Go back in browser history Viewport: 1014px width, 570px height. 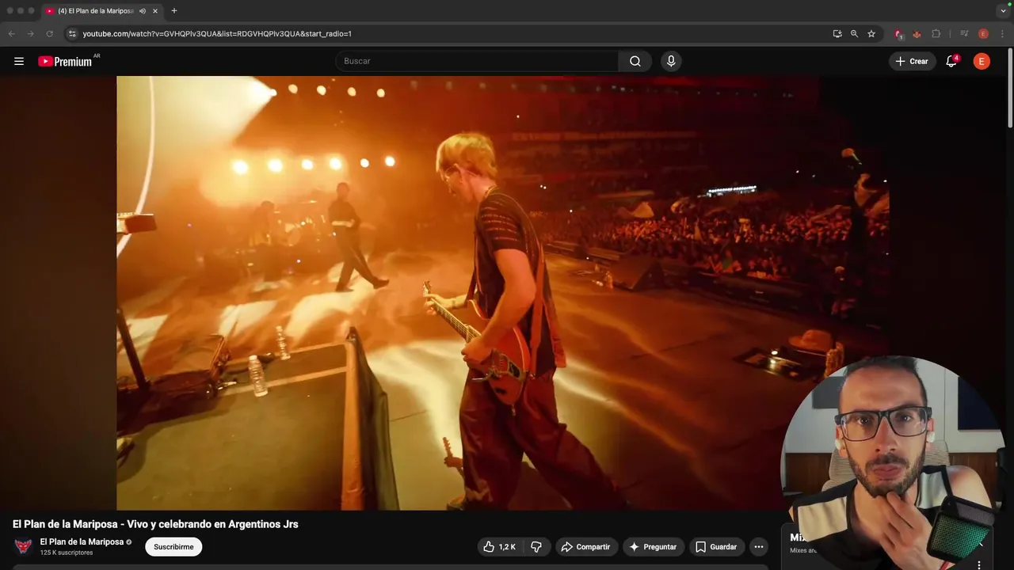click(11, 34)
